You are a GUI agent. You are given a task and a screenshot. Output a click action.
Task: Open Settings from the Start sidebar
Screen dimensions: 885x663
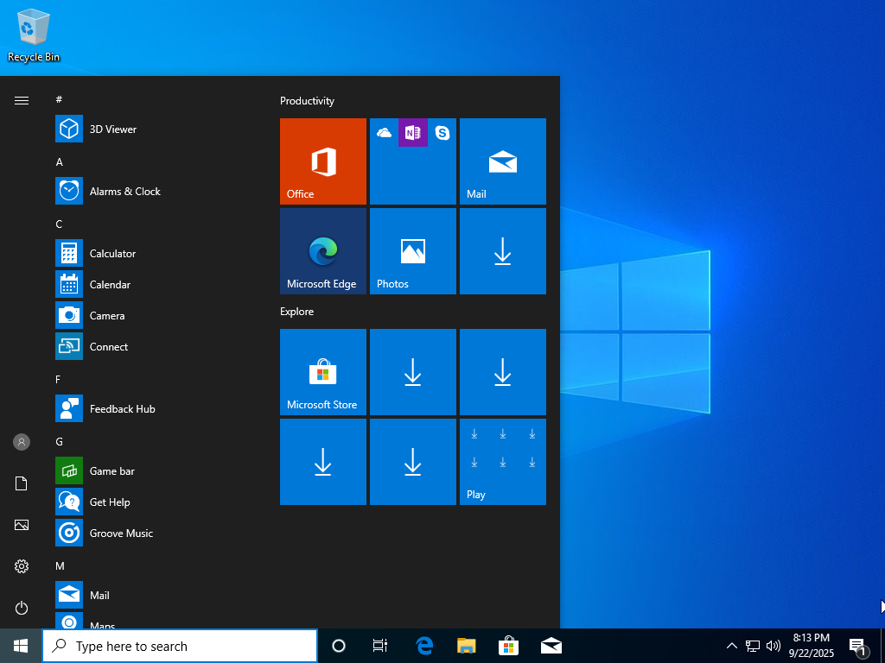[22, 566]
